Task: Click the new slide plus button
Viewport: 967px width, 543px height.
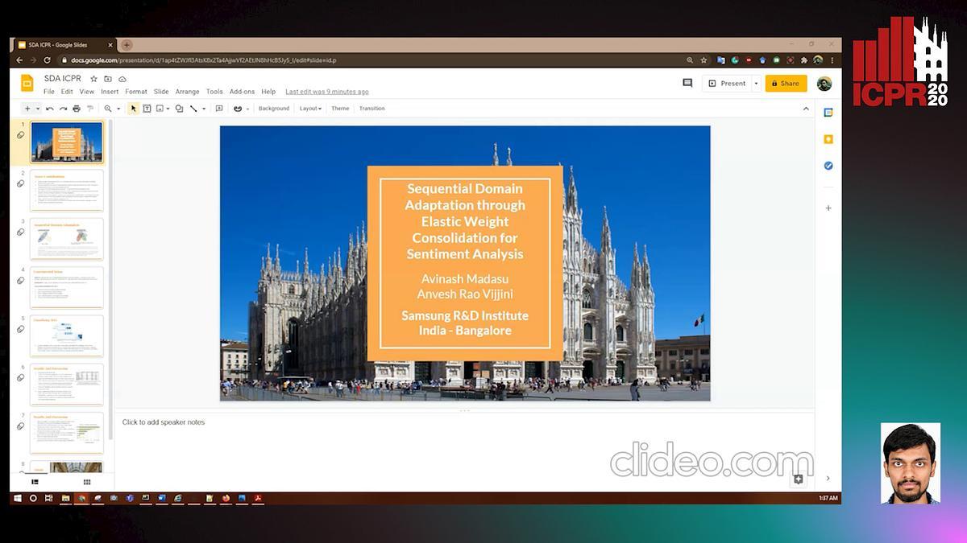Action: click(27, 109)
